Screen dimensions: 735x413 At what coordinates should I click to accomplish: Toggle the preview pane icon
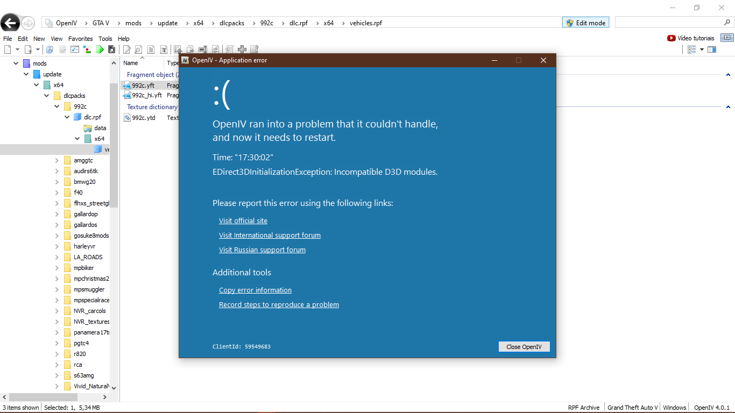click(x=712, y=49)
